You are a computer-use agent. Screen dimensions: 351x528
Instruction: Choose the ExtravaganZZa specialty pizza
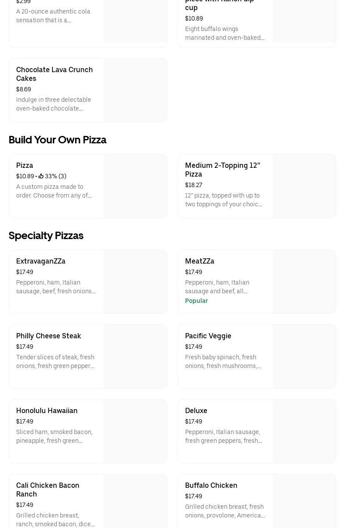pyautogui.click(x=41, y=261)
